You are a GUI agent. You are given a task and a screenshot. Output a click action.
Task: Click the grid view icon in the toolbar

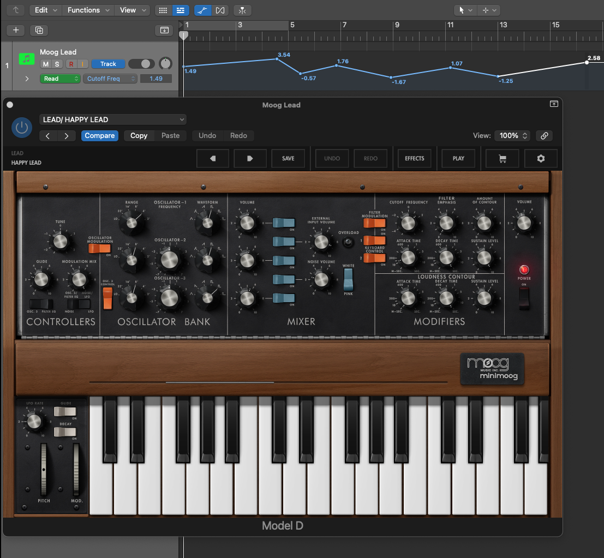pyautogui.click(x=163, y=10)
